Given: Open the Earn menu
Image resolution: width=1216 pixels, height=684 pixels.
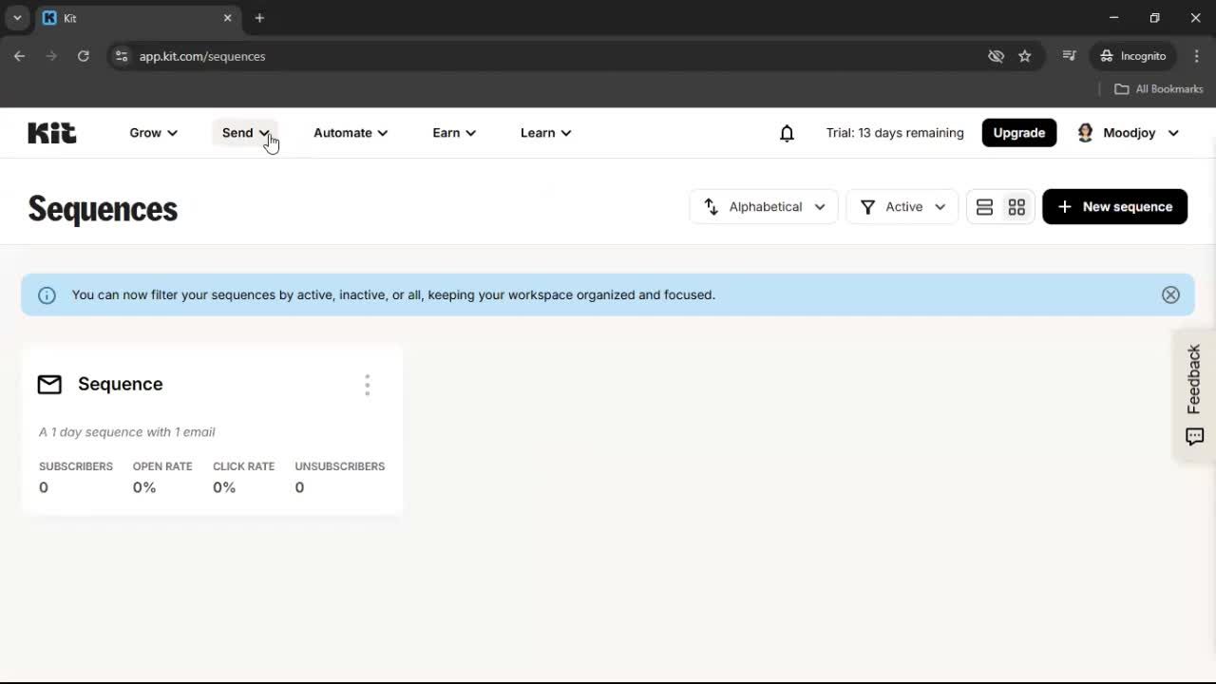Looking at the screenshot, I should [453, 133].
